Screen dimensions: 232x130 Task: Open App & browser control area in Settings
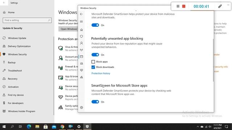click(68, 78)
